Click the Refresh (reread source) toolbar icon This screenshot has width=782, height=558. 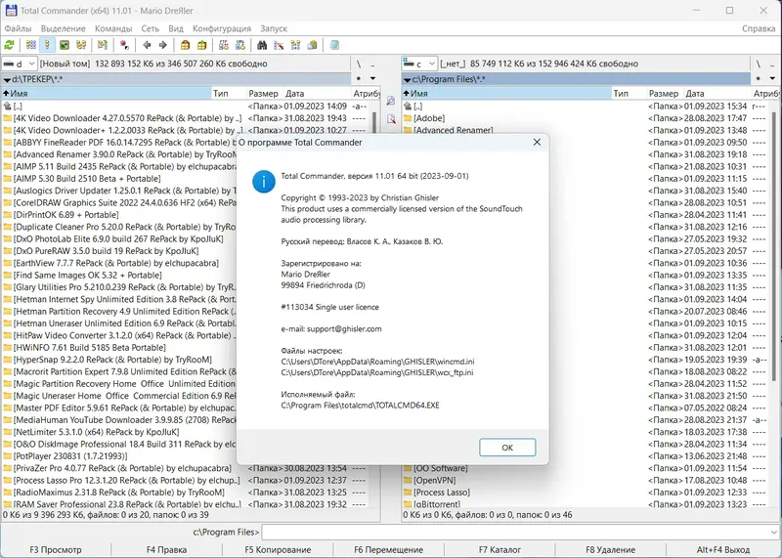[9, 45]
